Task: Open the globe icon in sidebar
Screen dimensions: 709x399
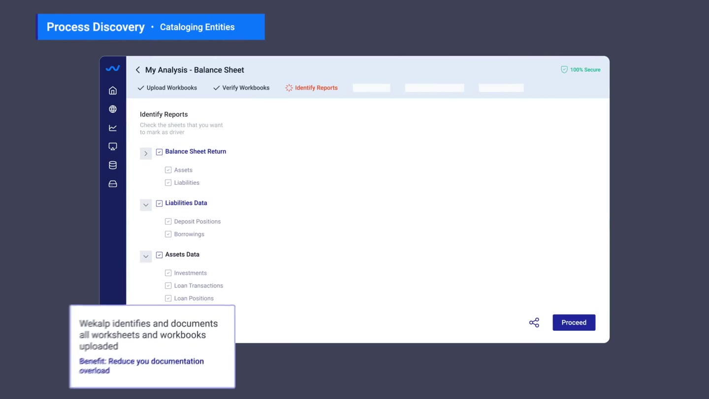Action: [113, 109]
